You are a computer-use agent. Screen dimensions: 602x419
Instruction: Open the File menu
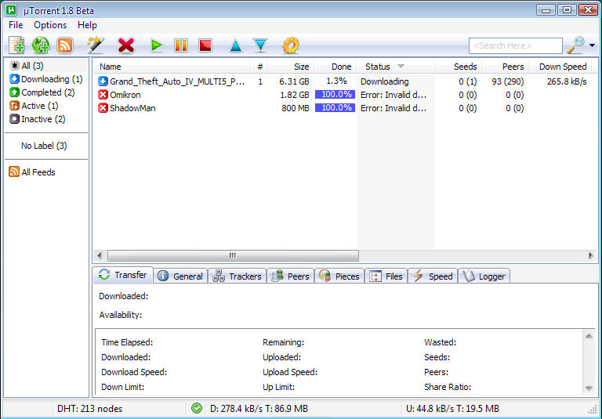[16, 25]
